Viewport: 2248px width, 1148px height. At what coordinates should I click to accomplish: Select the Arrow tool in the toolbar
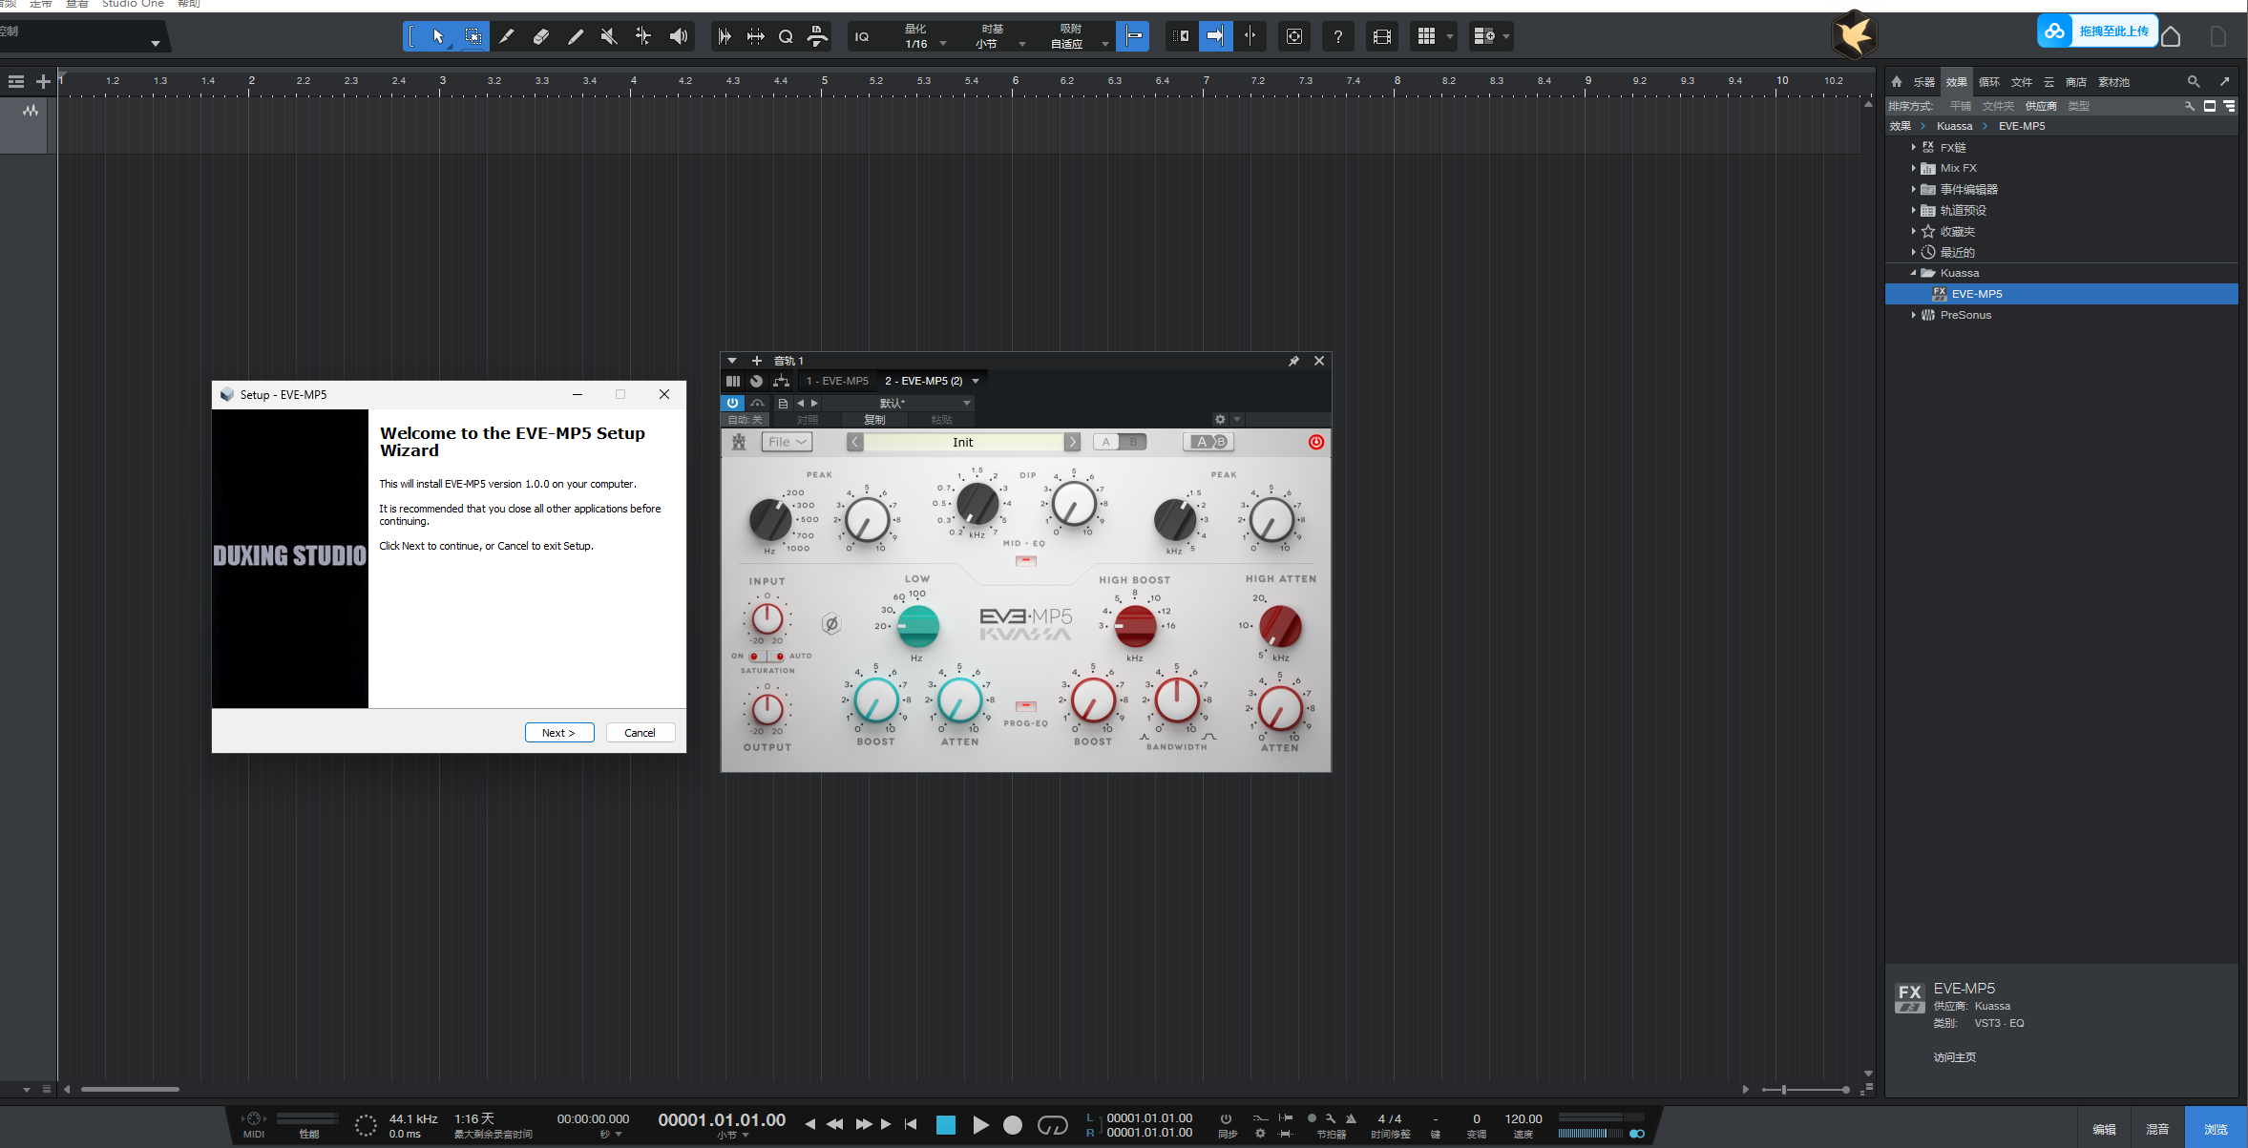coord(437,36)
